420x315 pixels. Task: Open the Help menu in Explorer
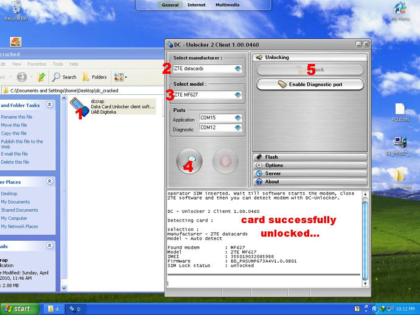tap(74, 64)
